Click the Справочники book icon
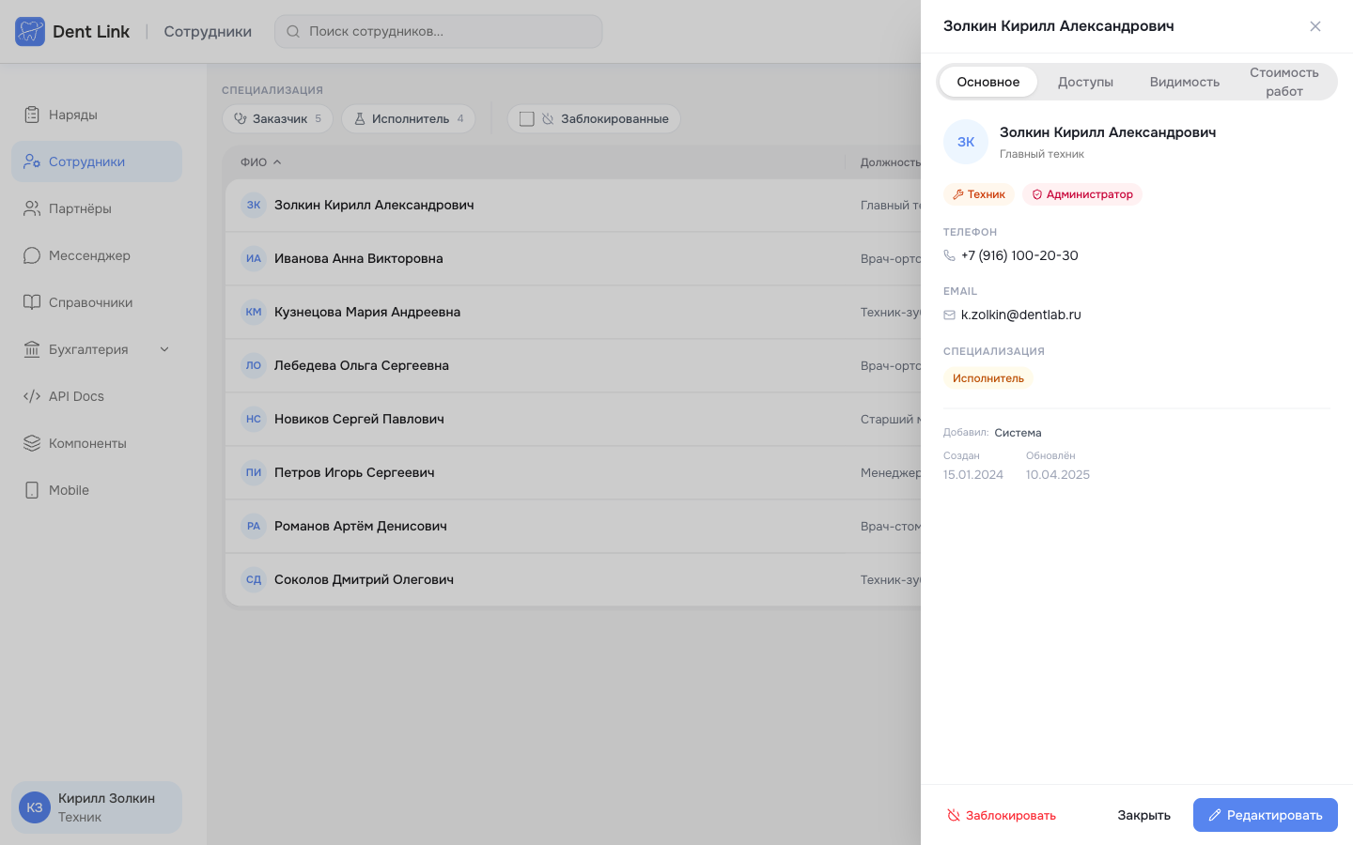Screen dimensions: 1353x845 [32, 302]
